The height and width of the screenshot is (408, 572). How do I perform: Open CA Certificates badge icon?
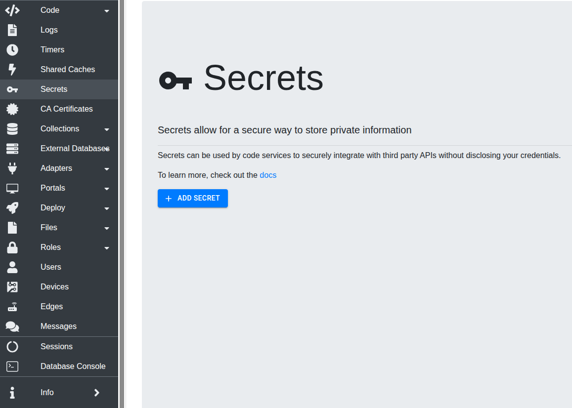click(12, 109)
